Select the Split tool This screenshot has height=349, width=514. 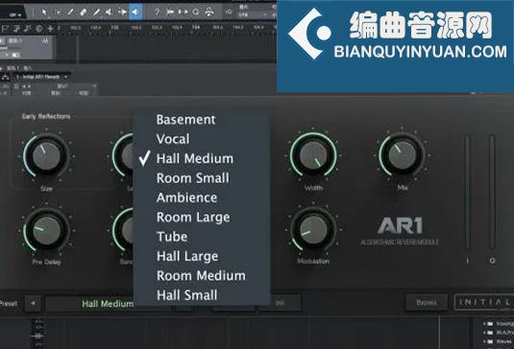70,12
